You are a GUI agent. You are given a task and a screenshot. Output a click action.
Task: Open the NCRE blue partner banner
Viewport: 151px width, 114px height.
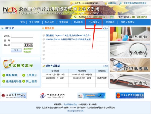coord(91,96)
